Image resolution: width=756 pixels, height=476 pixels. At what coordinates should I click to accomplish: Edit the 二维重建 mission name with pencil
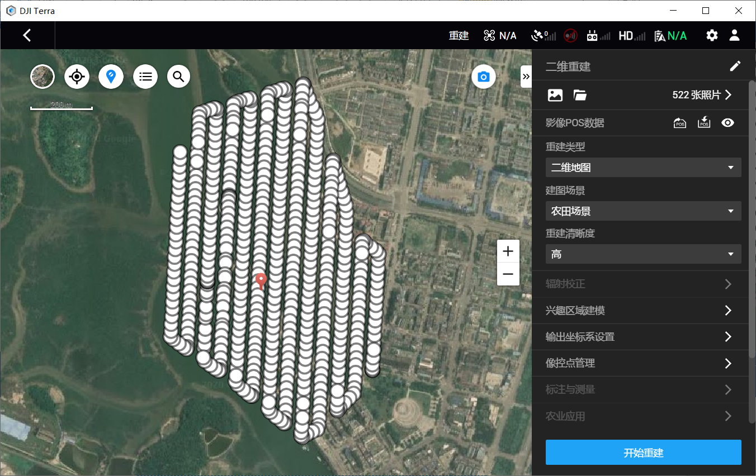click(x=735, y=66)
